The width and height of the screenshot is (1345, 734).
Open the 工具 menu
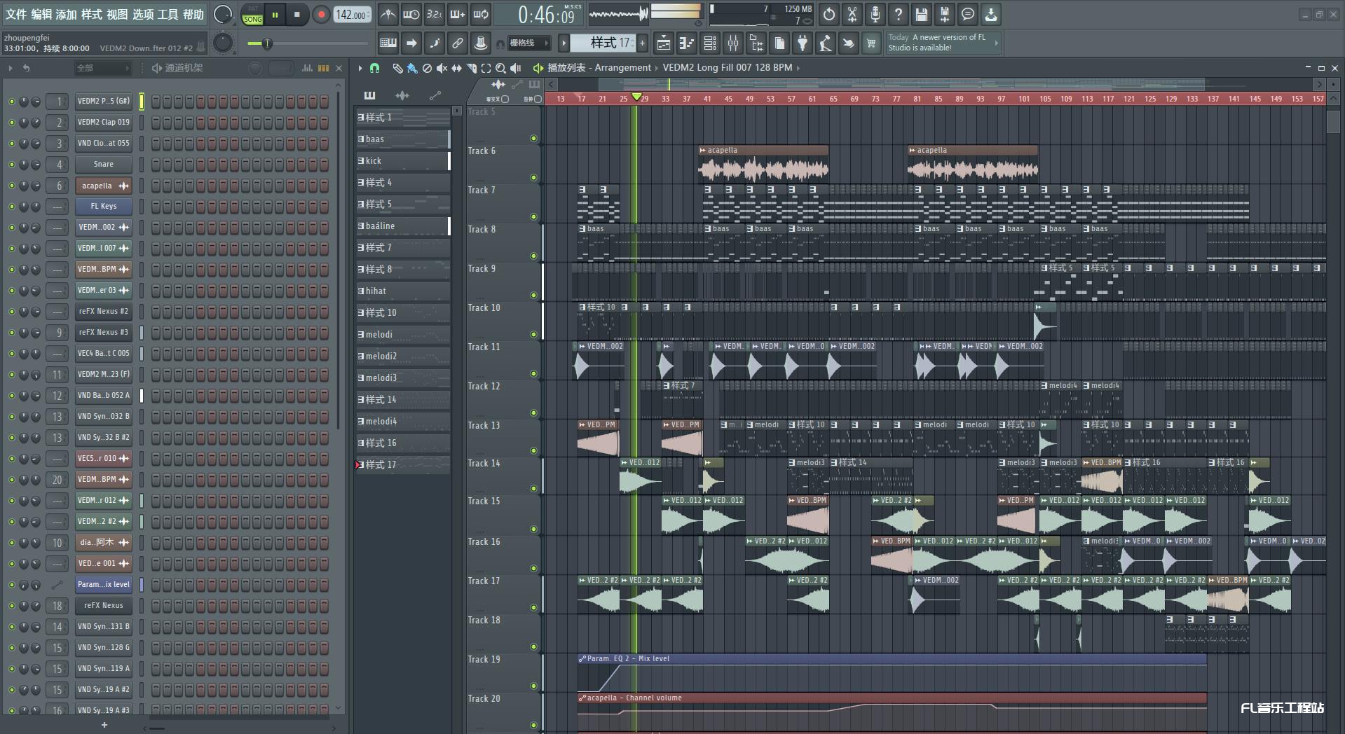(168, 14)
